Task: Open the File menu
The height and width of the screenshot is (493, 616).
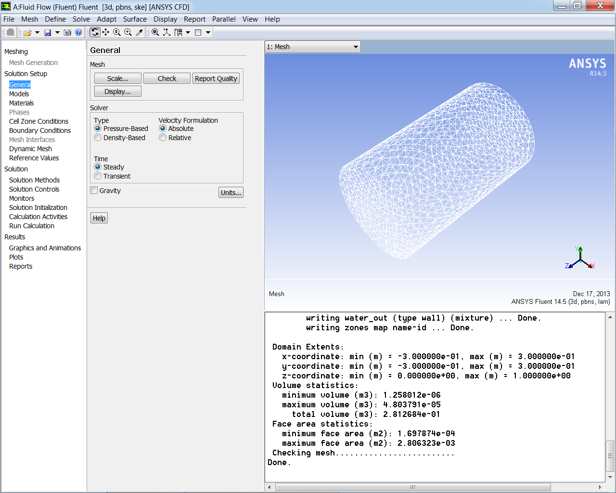Action: pos(9,19)
